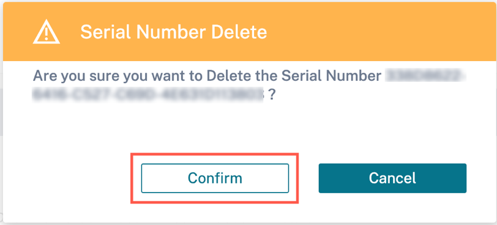The image size is (497, 225).
Task: Click the orange dialog header bar
Action: coord(248,32)
